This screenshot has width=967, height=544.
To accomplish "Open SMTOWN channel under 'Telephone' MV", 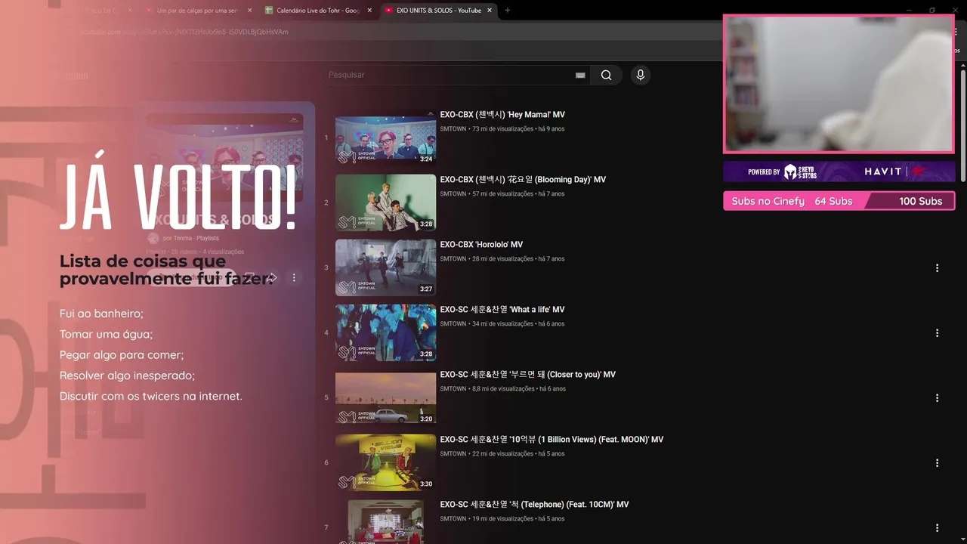I will click(453, 519).
